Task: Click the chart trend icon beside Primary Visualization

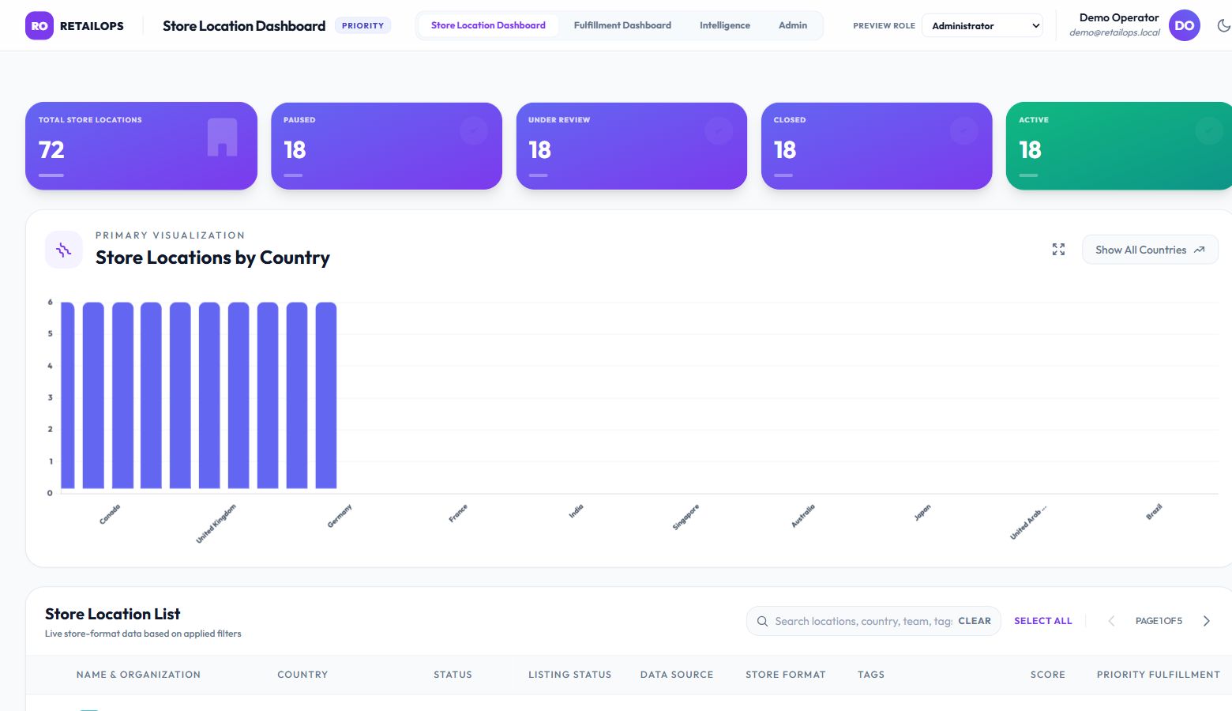Action: click(x=64, y=250)
